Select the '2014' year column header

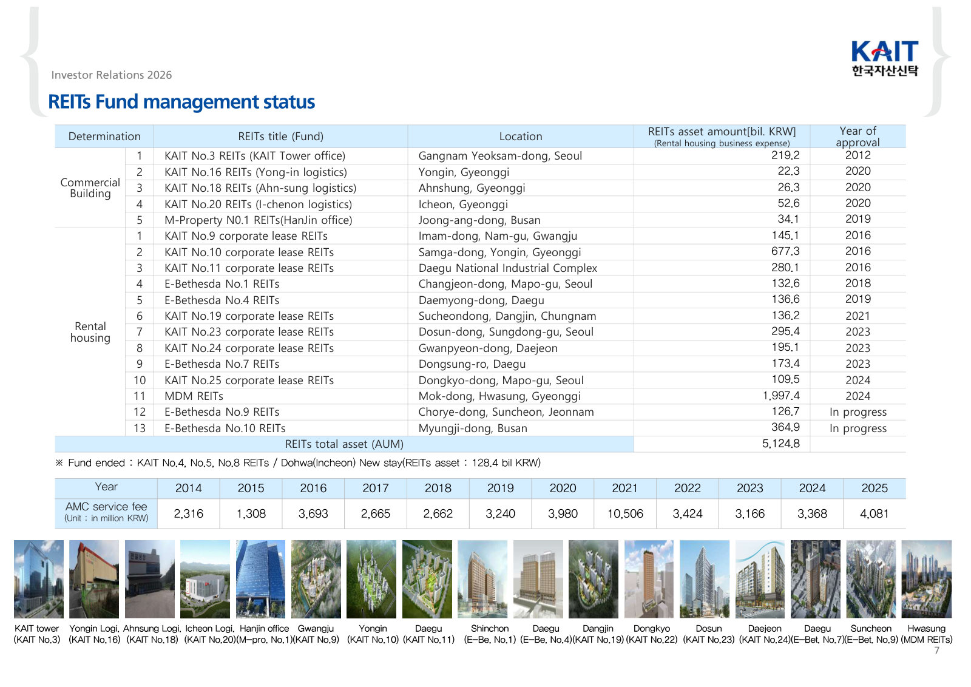(189, 488)
